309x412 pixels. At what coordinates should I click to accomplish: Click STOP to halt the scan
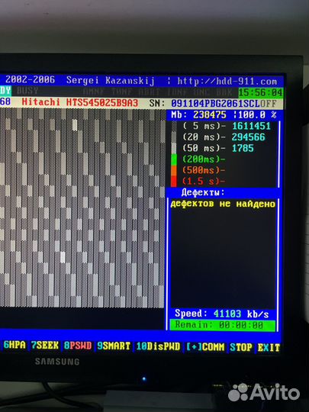tap(241, 347)
